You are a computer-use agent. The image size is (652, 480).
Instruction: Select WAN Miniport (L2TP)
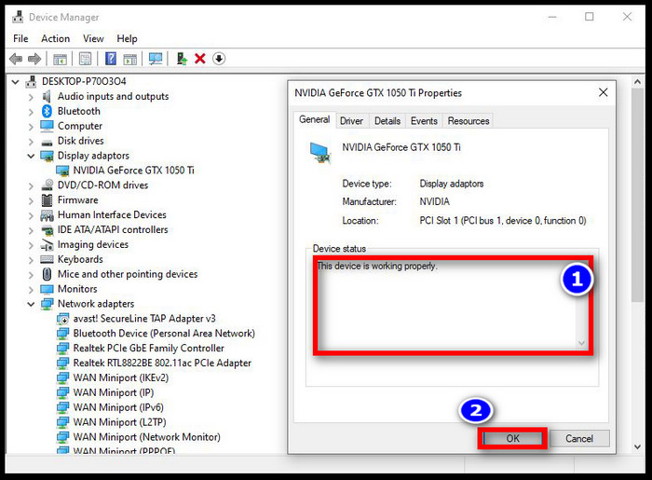coord(119,422)
